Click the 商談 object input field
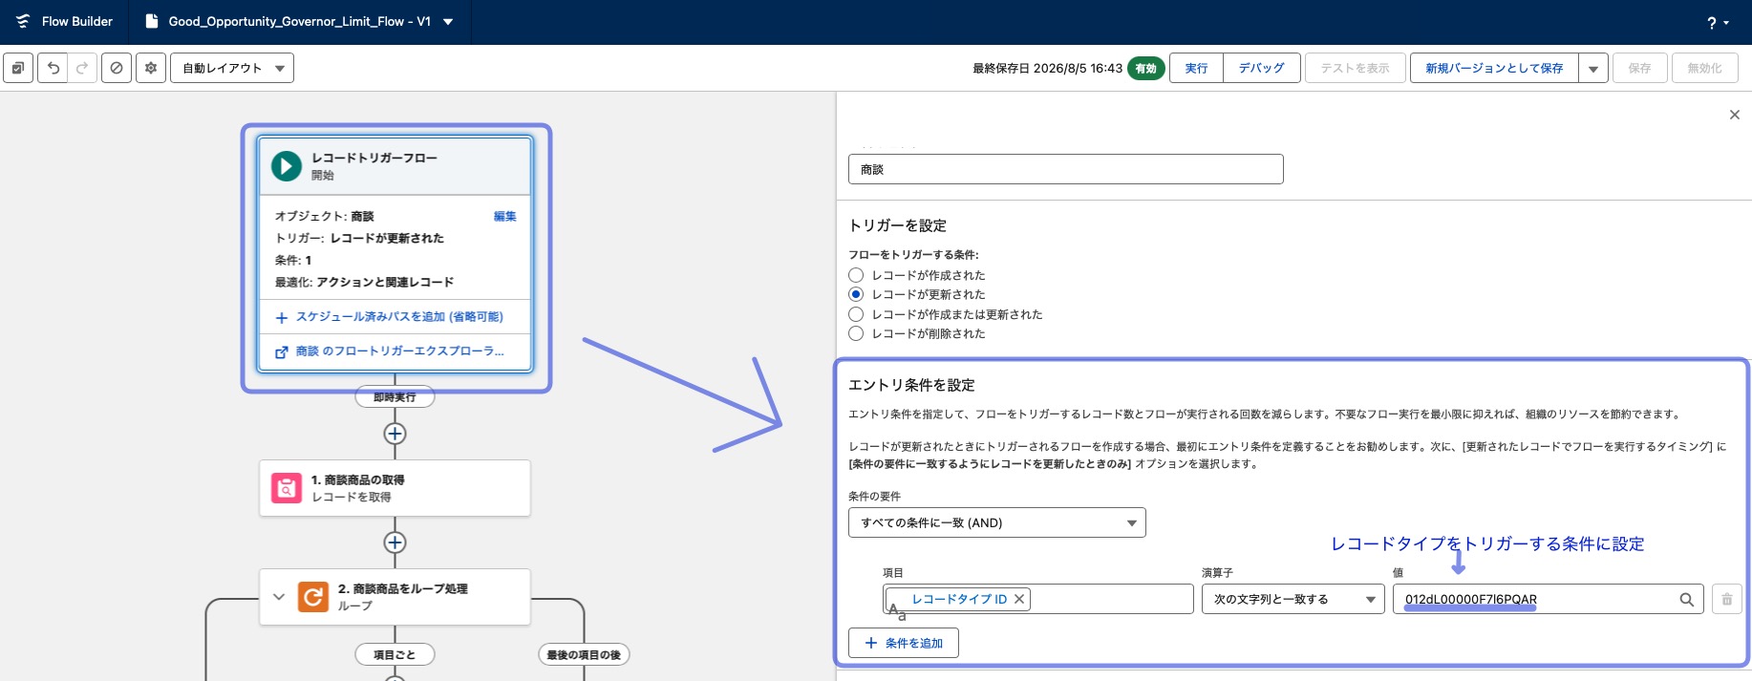The image size is (1752, 681). coord(1065,169)
